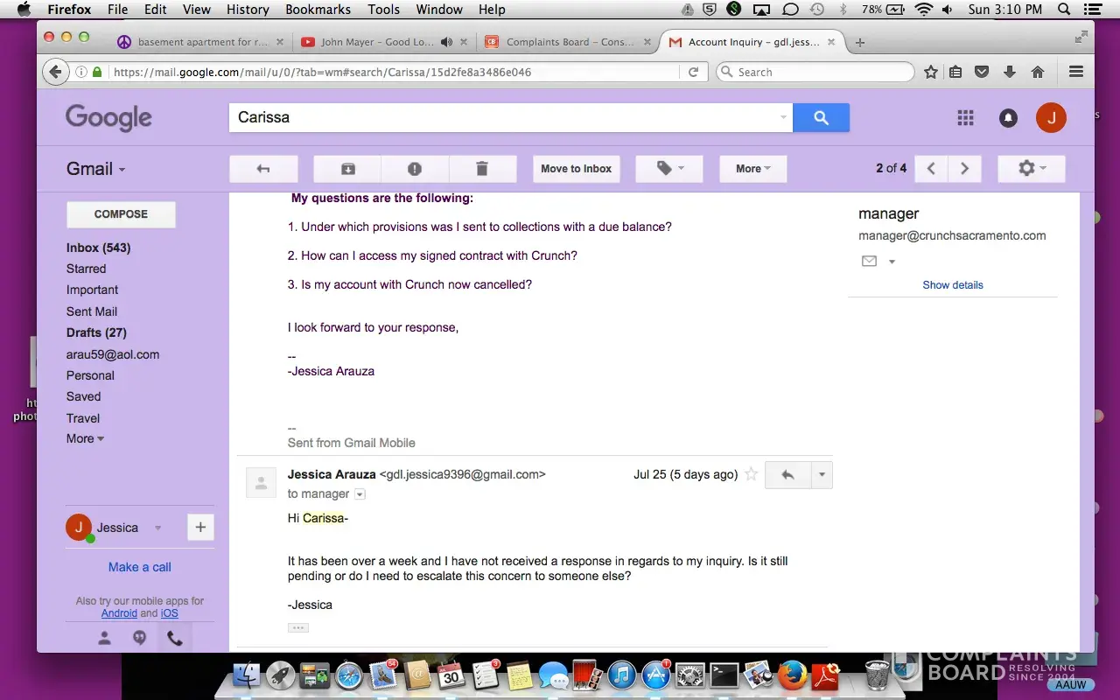Click the Archive icon in Gmail toolbar

click(x=347, y=169)
